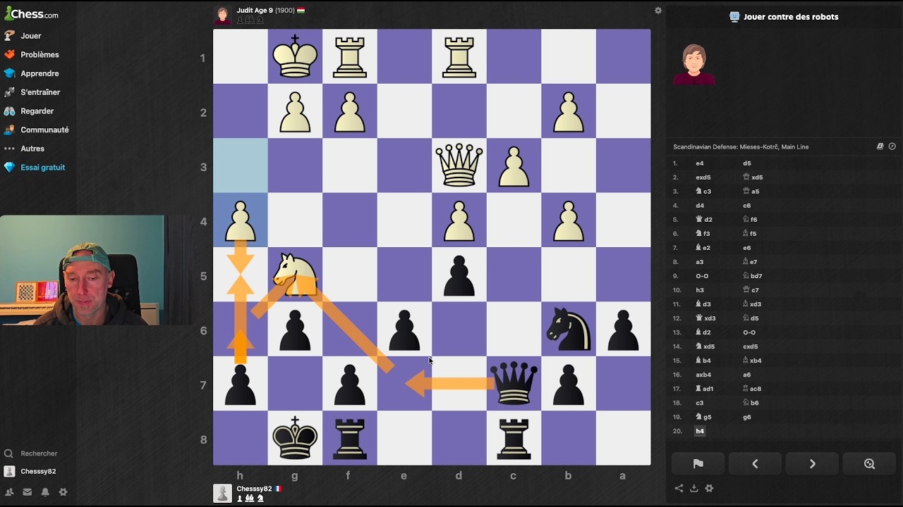Go to the previous move
This screenshot has width=903, height=507.
pyautogui.click(x=755, y=464)
